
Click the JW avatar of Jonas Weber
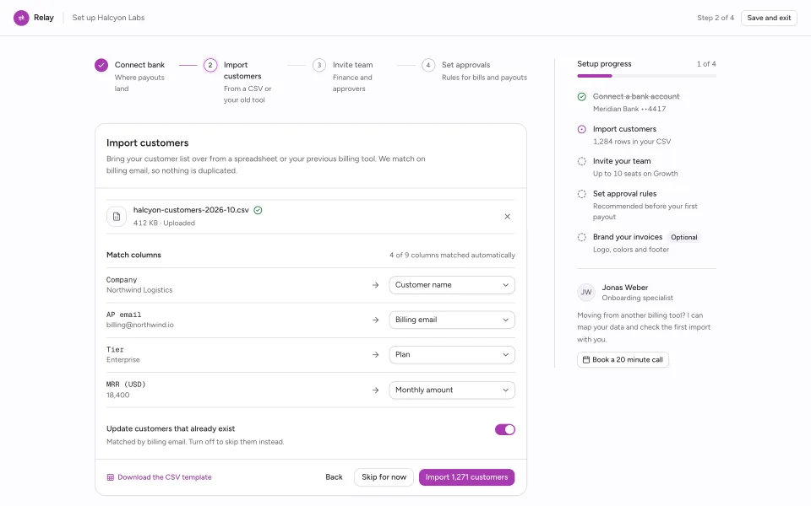586,293
